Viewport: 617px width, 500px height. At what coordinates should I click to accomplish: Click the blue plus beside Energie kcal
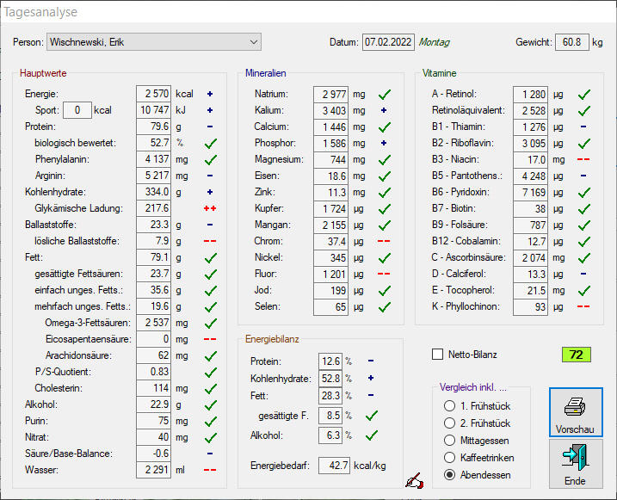[x=209, y=94]
